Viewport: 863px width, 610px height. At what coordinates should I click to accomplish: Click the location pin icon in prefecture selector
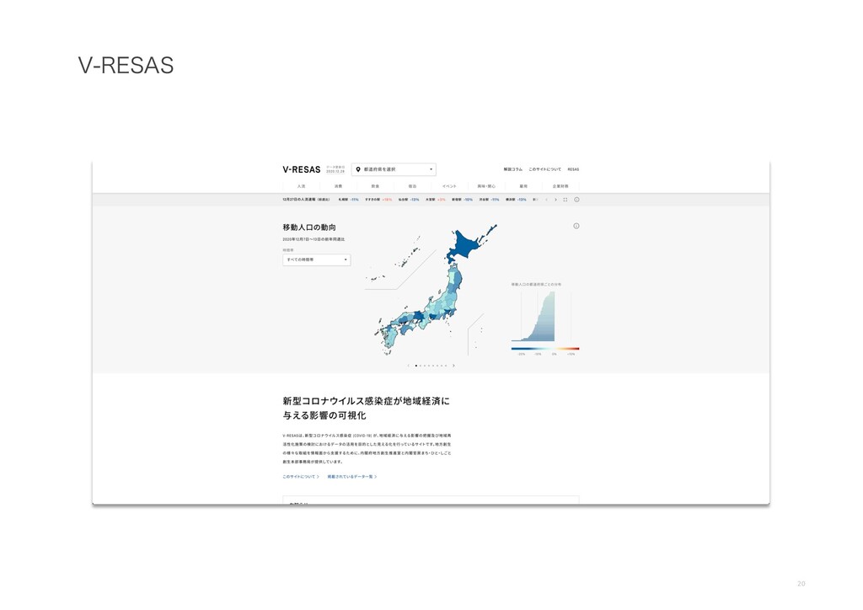click(358, 169)
